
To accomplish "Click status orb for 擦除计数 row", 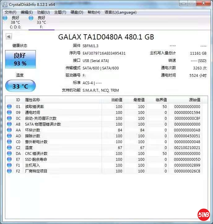I will [9, 136].
